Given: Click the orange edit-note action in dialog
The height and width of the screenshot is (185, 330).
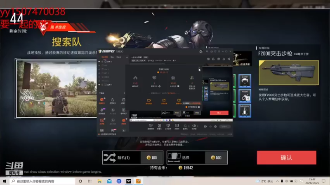Looking at the screenshot, I should (179, 102).
